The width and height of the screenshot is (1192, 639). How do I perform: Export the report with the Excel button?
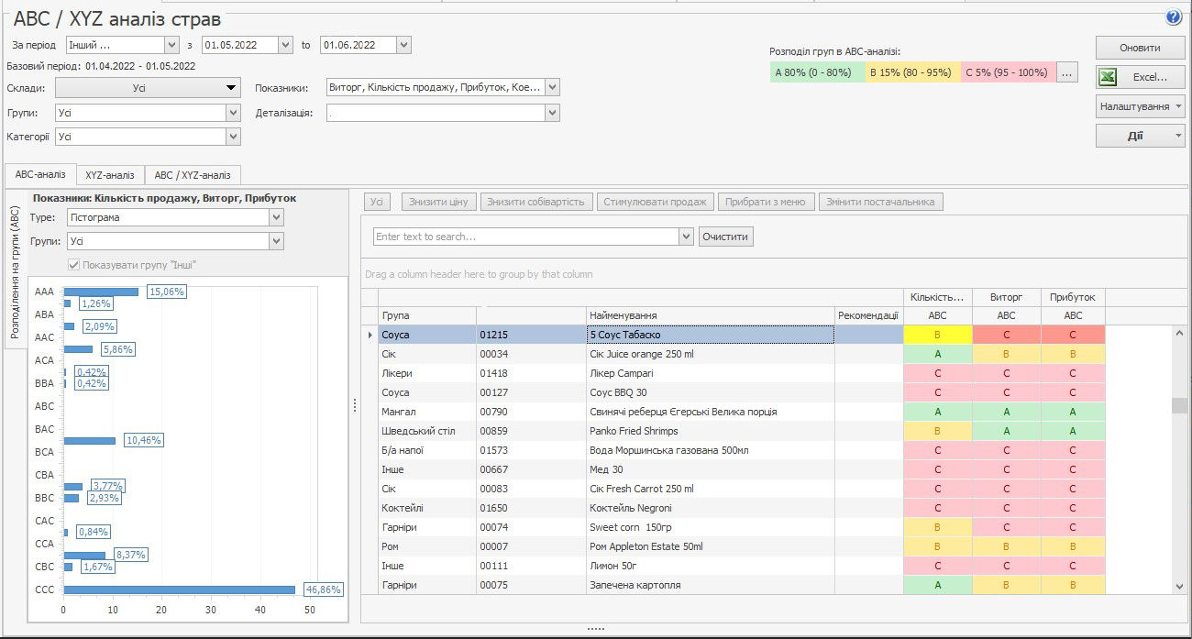coord(1140,77)
